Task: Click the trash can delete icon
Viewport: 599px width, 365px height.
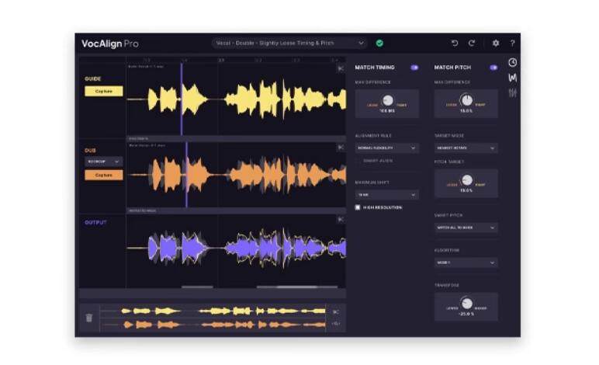Action: pos(89,318)
